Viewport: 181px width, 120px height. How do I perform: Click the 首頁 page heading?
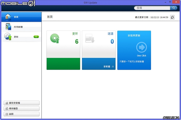pos(50,17)
